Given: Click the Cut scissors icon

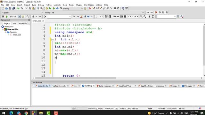Looking at the screenshot, I should pyautogui.click(x=26, y=9).
